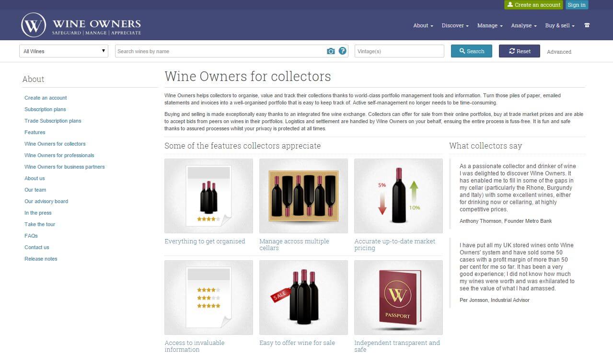Select the multiple cellars wine box image
This screenshot has height=356, width=613.
pos(303,196)
